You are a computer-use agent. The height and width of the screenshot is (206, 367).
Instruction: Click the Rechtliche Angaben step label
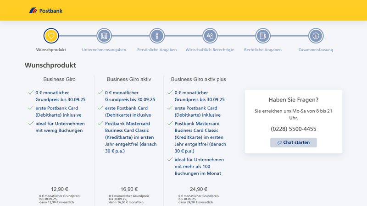point(263,50)
